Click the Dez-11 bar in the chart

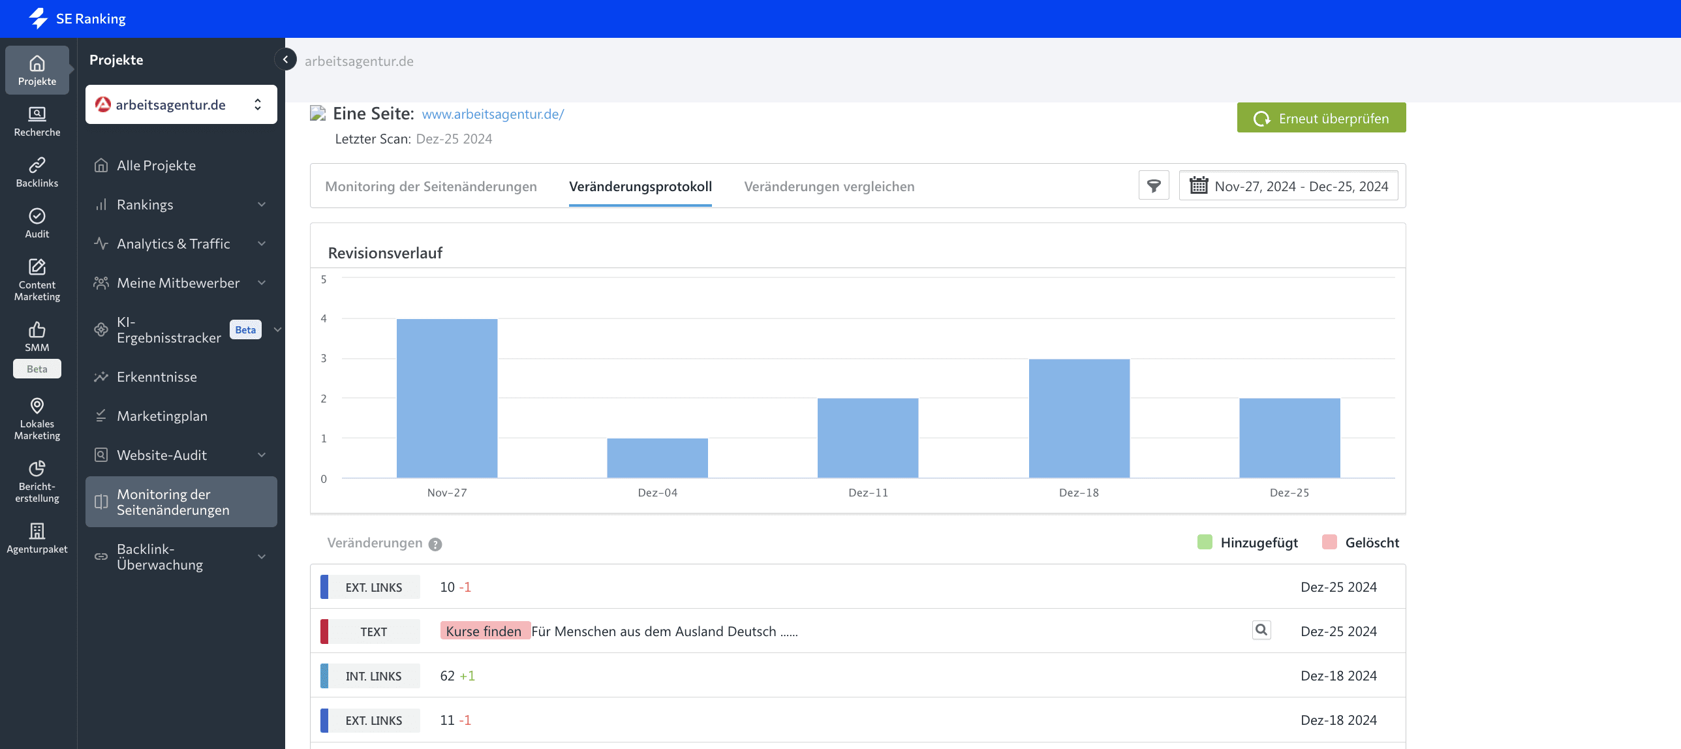[x=868, y=438]
